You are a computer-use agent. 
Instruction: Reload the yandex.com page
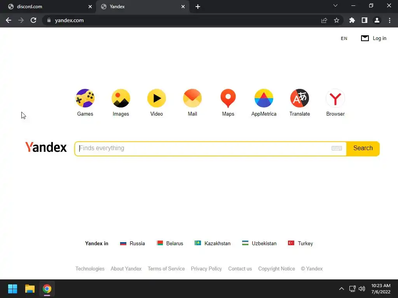[33, 20]
